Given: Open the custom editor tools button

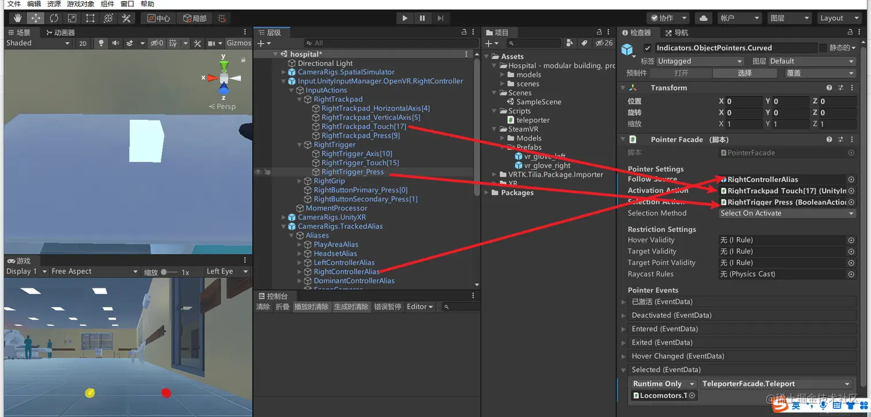Looking at the screenshot, I should point(126,18).
